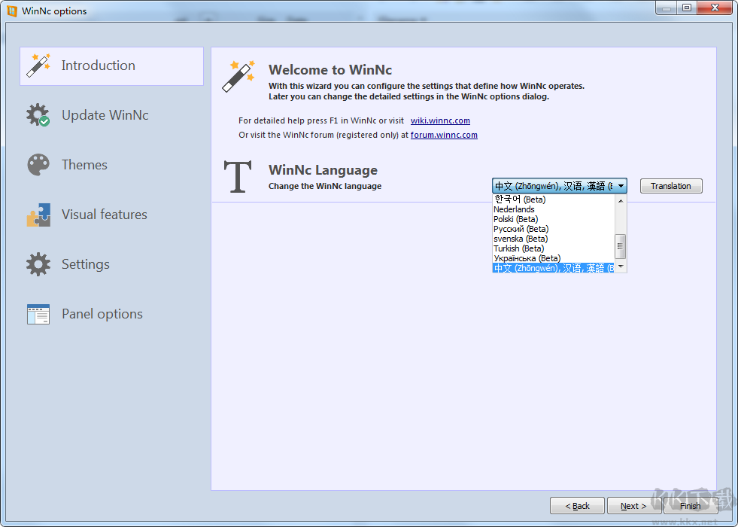Select Русский (Beta) language
Screen dimensions: 738x527
pyautogui.click(x=553, y=229)
